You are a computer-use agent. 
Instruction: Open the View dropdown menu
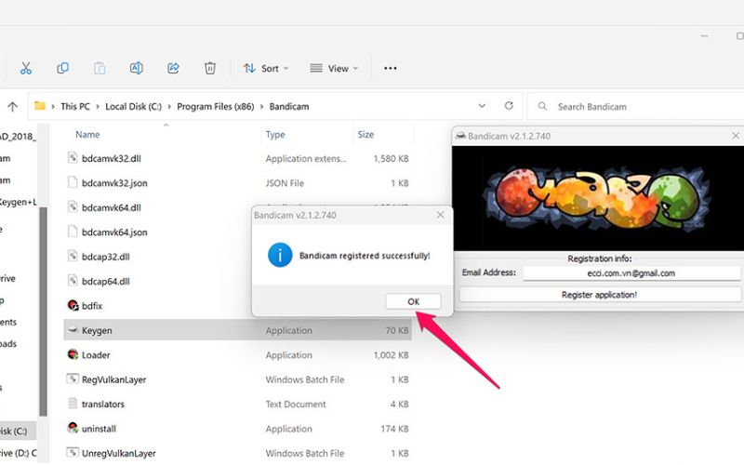[334, 68]
